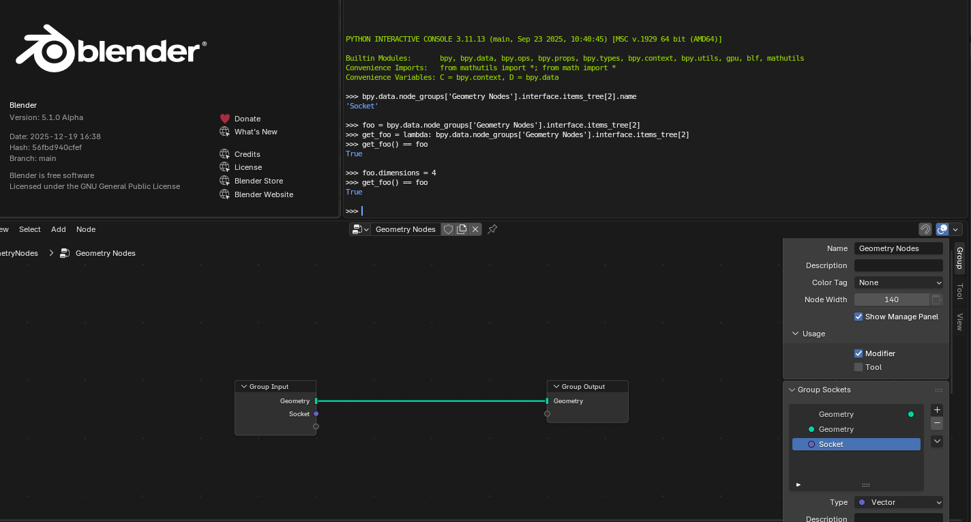Image resolution: width=971 pixels, height=522 pixels.
Task: Adjust the Node Width slider field
Action: [x=892, y=300]
